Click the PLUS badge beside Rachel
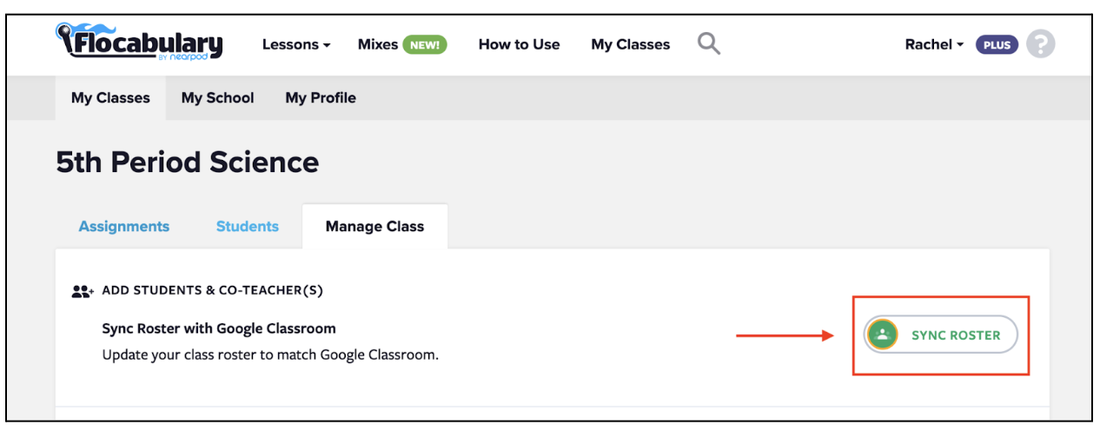Image resolution: width=1100 pixels, height=431 pixels. point(997,44)
